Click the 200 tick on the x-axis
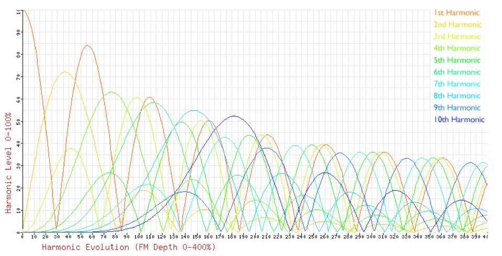The height and width of the screenshot is (256, 502). [x=255, y=237]
